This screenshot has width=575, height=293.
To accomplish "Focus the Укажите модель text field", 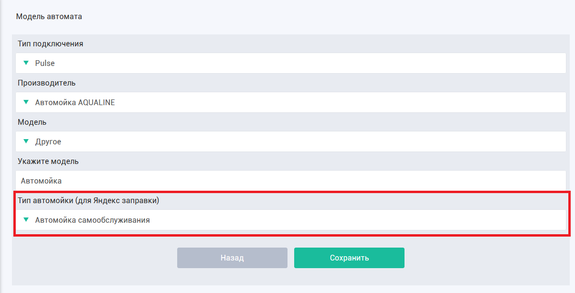I will (291, 181).
